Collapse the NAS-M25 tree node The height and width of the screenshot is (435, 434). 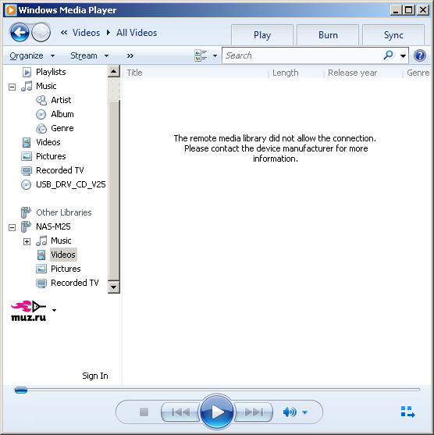12,228
